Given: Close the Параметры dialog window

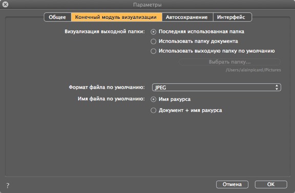Looking at the screenshot, I should (x=6, y=4).
